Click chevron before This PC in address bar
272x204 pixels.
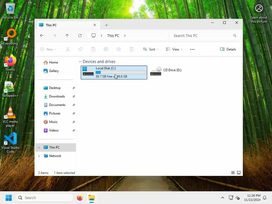(x=101, y=36)
